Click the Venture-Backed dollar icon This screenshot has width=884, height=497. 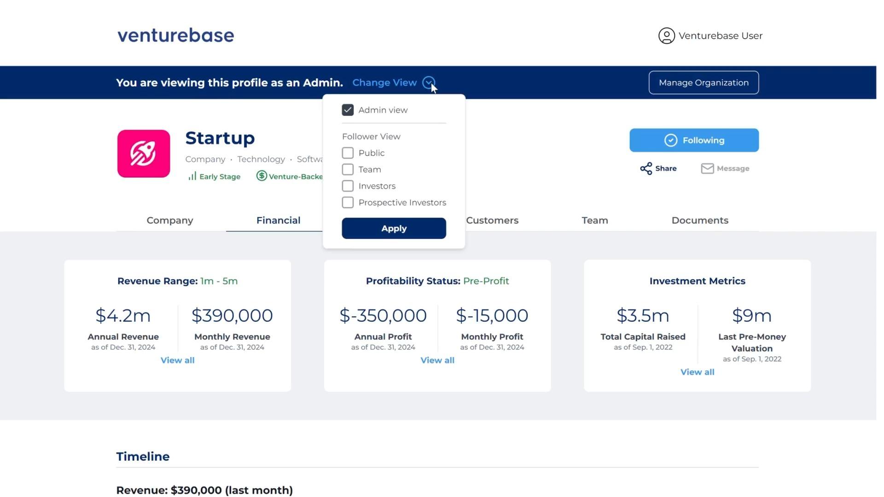point(262,176)
